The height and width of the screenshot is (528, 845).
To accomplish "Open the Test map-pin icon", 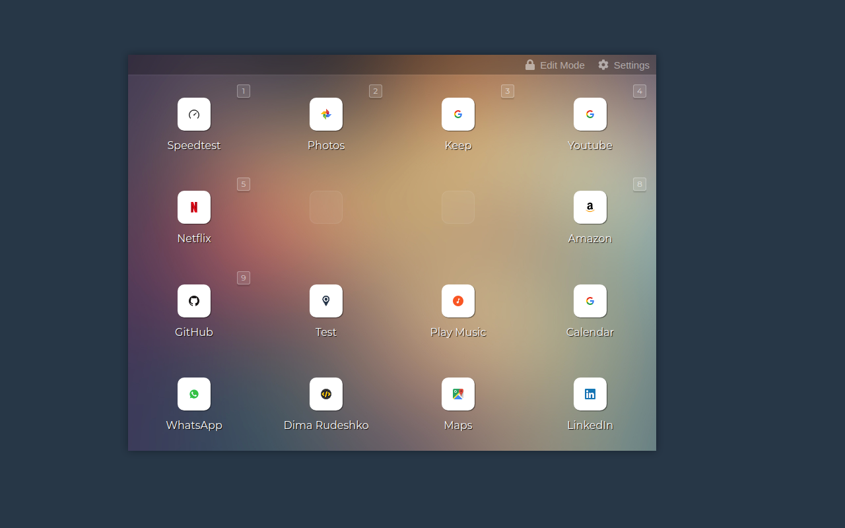I will [x=326, y=301].
